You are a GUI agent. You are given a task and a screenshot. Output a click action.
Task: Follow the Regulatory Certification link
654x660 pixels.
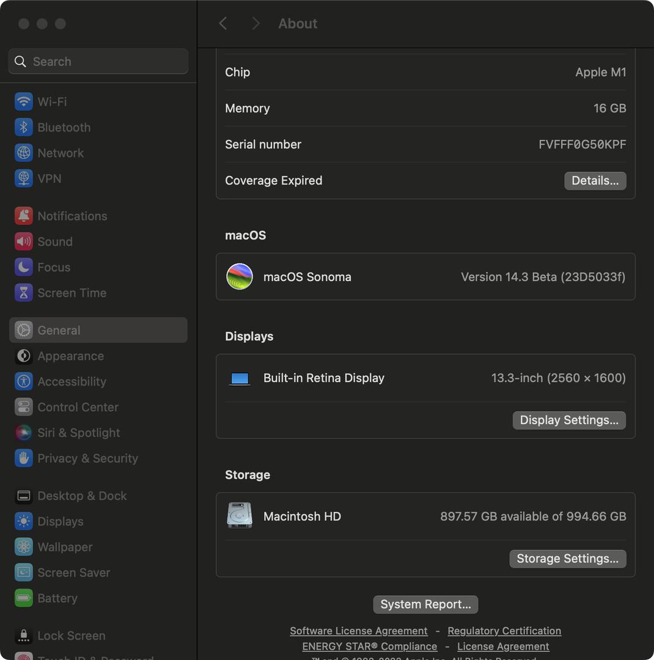pyautogui.click(x=504, y=631)
